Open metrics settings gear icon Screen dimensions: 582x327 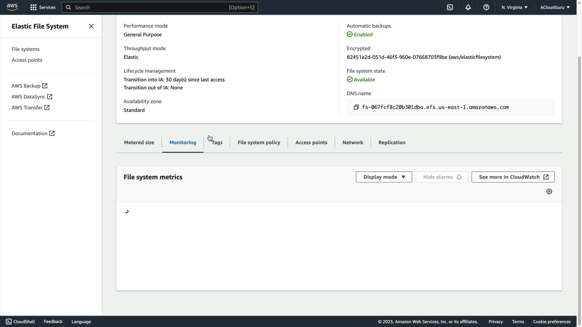(549, 191)
